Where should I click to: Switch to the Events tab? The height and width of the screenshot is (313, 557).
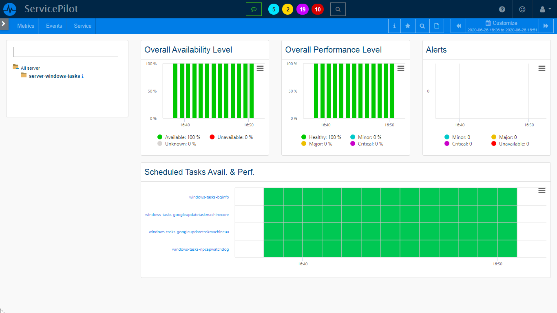[x=54, y=26]
